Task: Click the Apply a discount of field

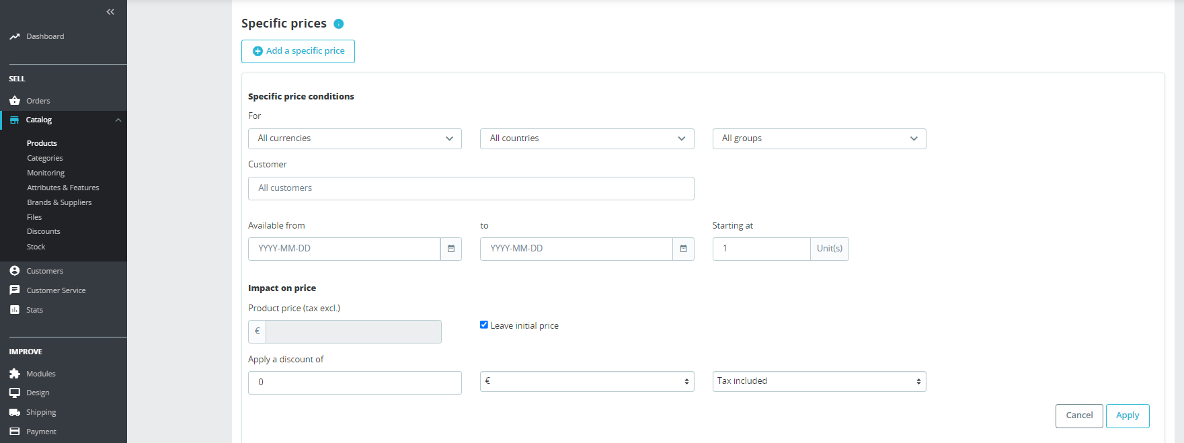Action: [x=354, y=382]
